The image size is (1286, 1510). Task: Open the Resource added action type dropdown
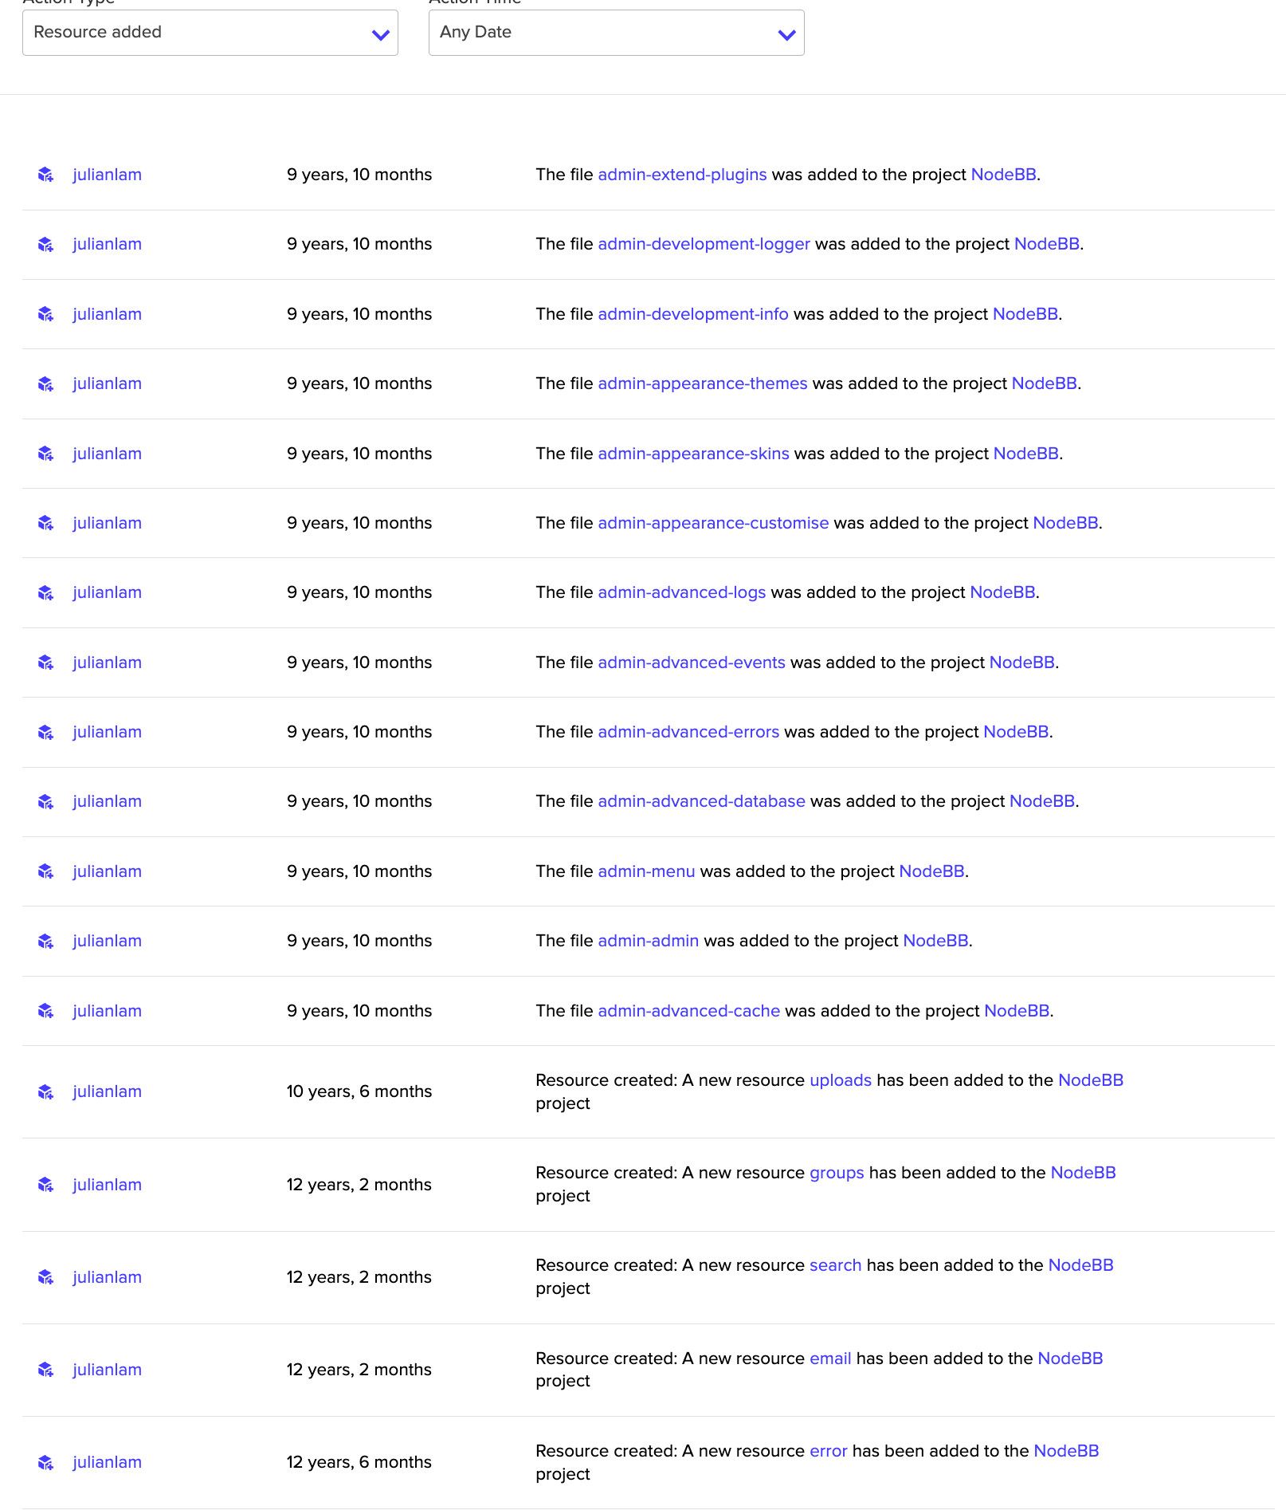(x=210, y=33)
